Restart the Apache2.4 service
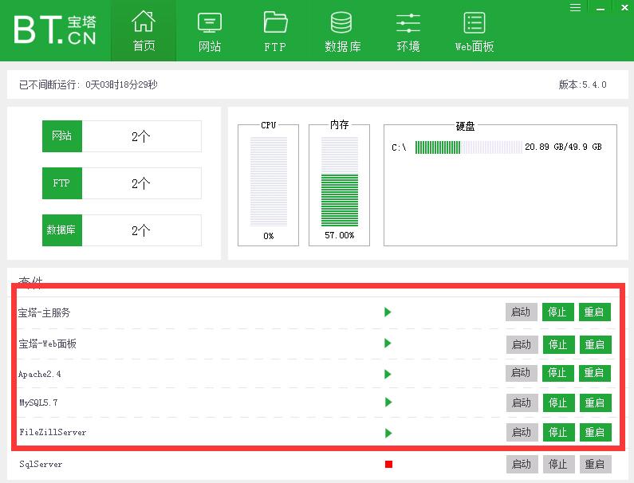634x483 pixels. (594, 373)
